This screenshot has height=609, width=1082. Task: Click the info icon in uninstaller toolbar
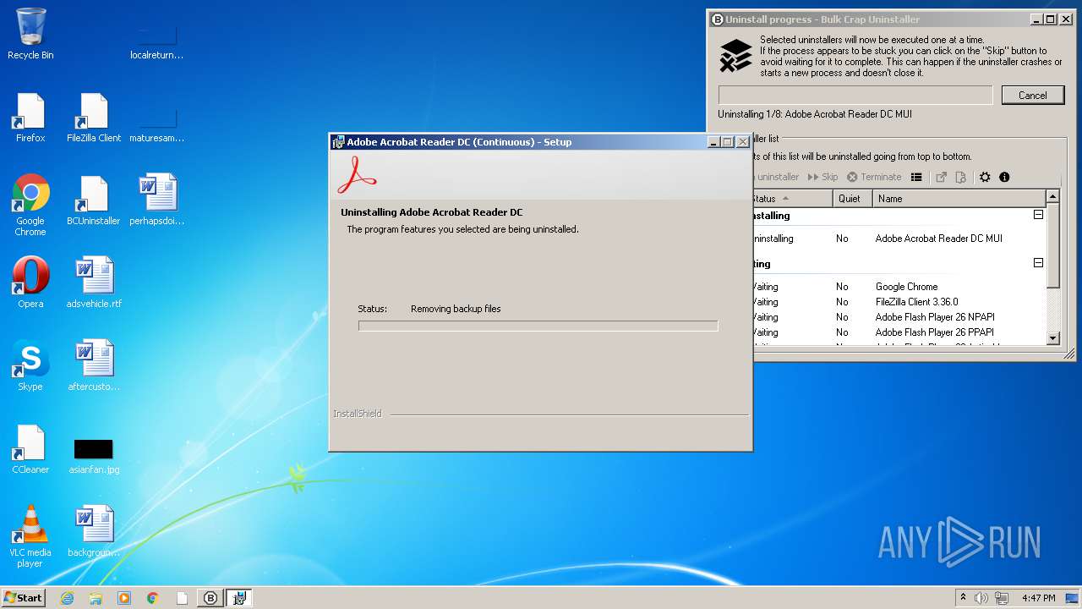(x=1004, y=178)
